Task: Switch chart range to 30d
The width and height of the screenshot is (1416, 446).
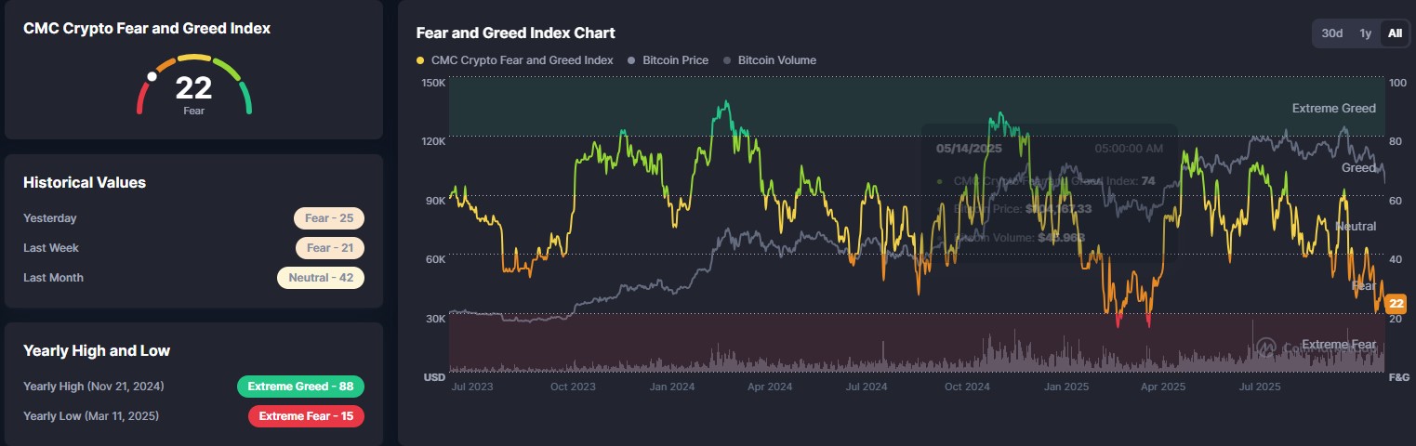Action: (1332, 33)
